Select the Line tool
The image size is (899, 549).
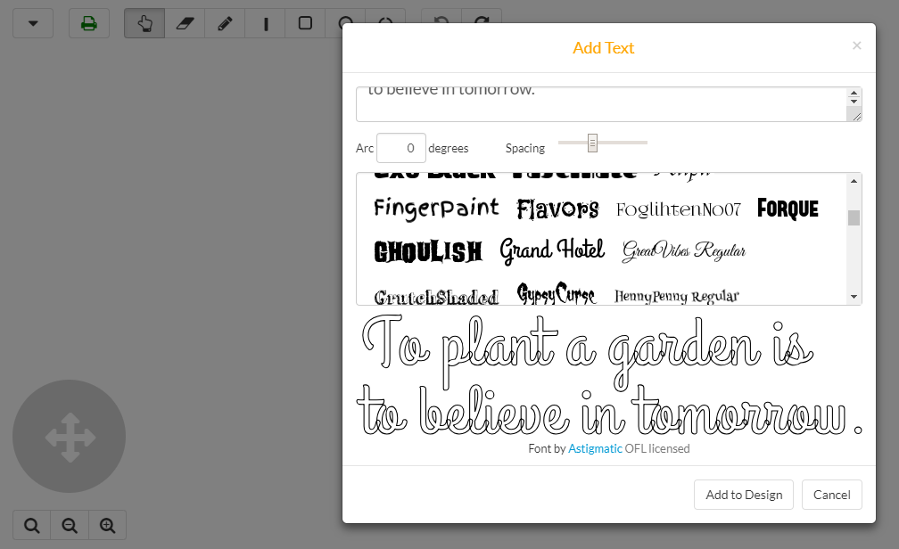(264, 23)
